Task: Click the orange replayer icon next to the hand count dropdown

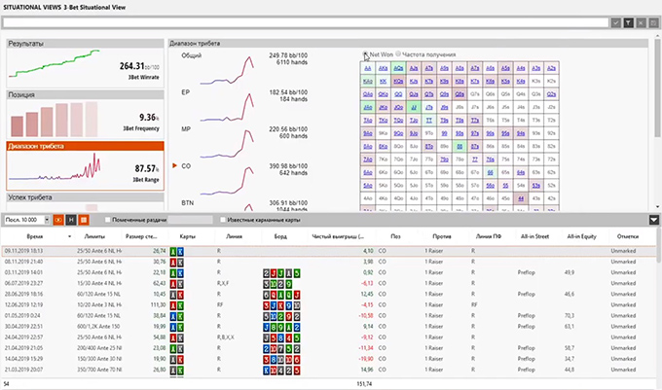Action: pos(59,220)
